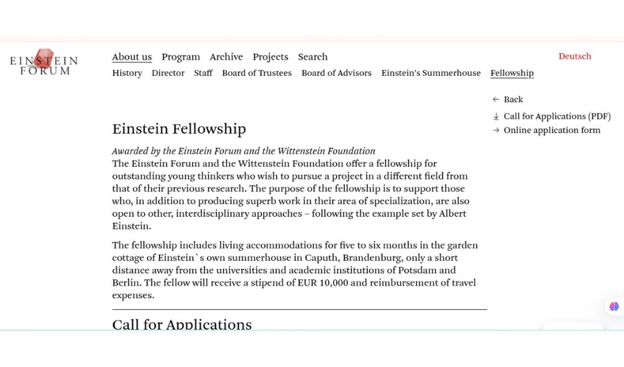Download the Call for Applications (PDF)

pos(557,117)
